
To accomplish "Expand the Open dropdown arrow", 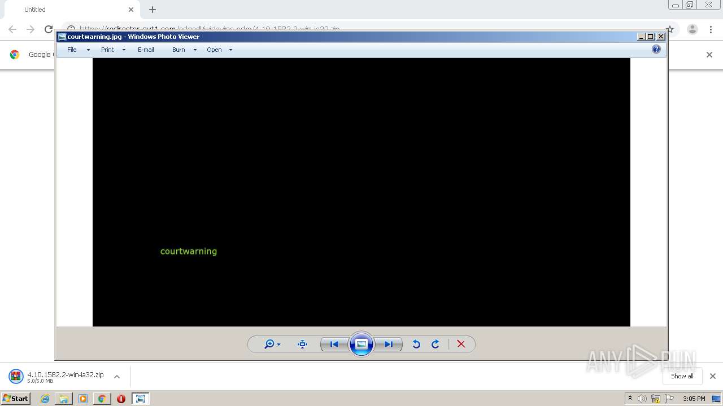I will click(x=230, y=50).
